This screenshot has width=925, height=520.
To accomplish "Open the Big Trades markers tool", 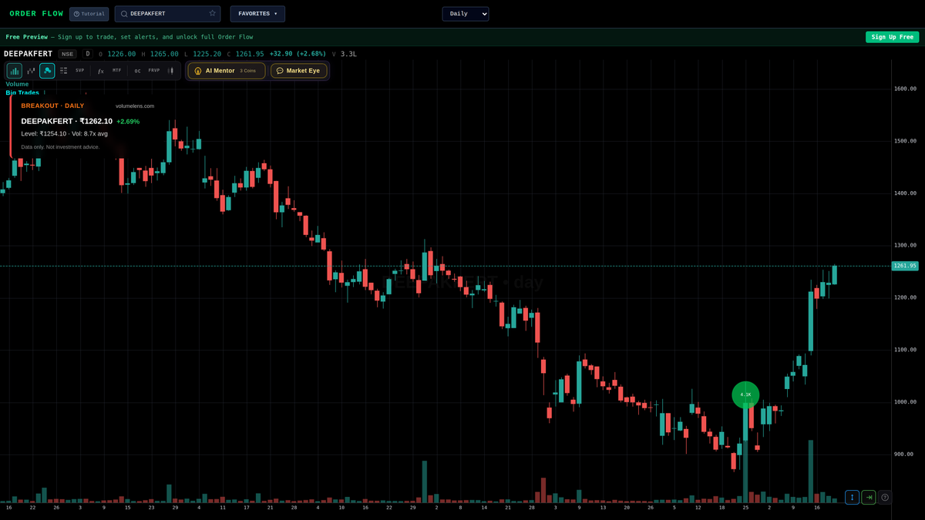I will (x=30, y=70).
